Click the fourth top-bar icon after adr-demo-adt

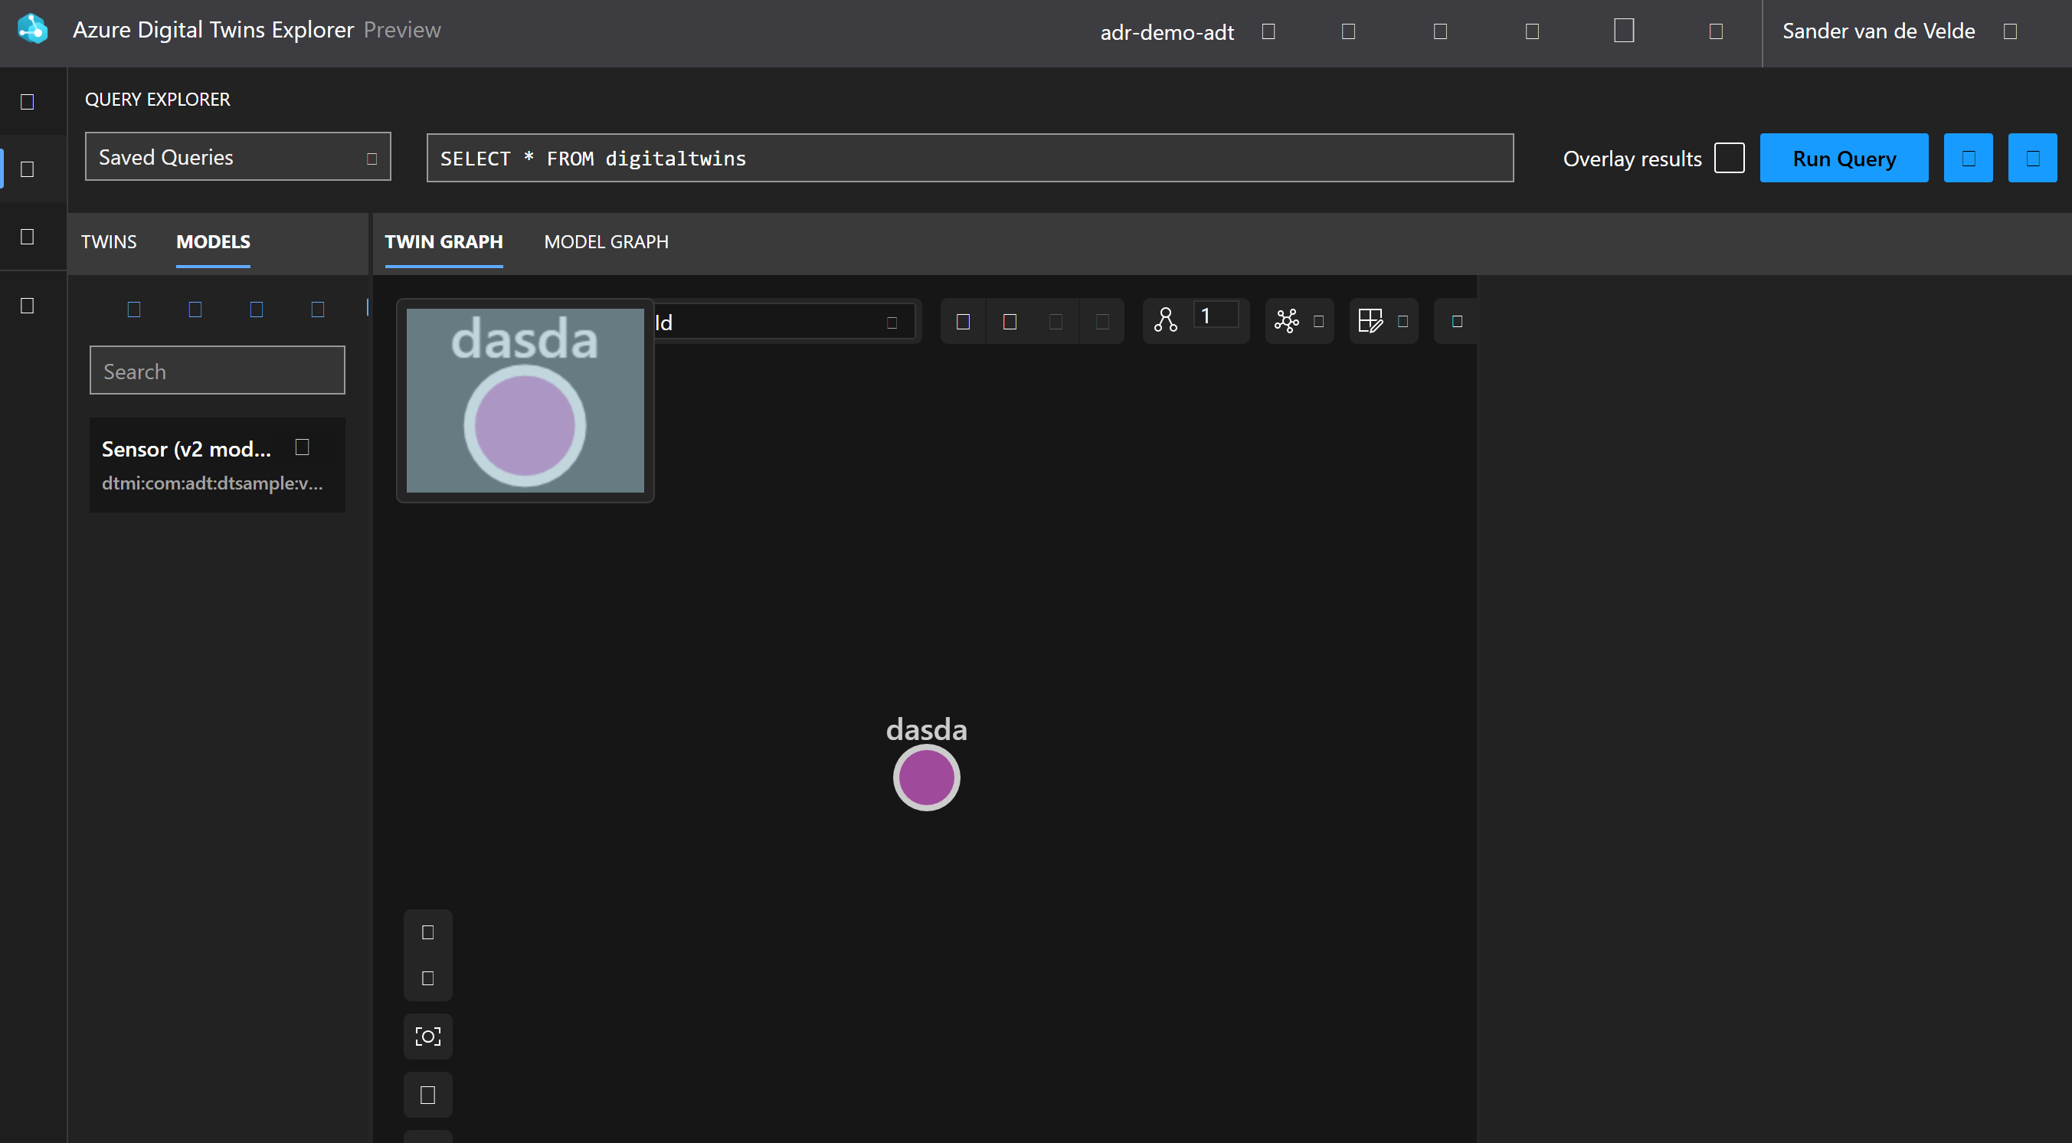(x=1532, y=31)
